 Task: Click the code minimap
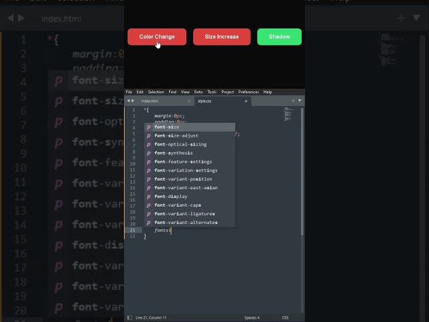click(x=289, y=115)
